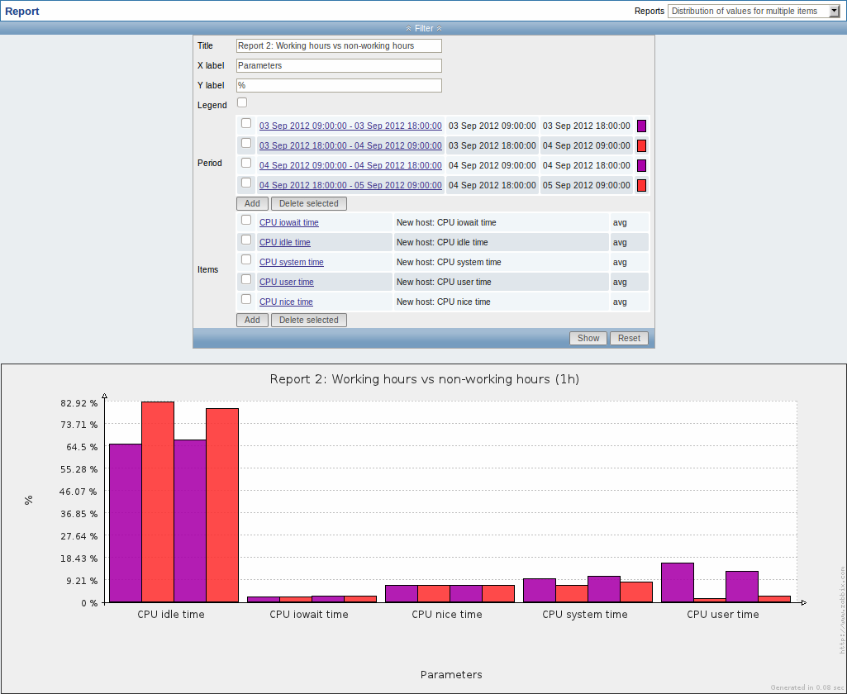Screen dimensions: 847x694
Task: Click the 'New host: CPU nice time' cell
Action: (501, 302)
